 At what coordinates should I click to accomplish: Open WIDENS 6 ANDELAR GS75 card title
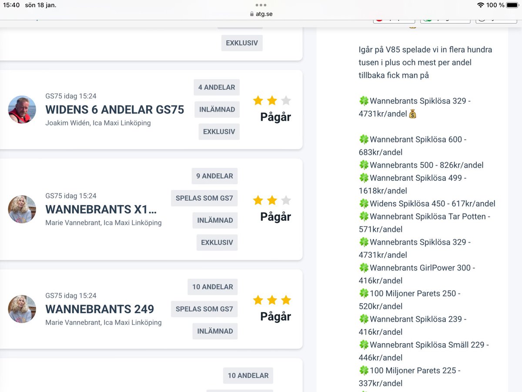click(x=115, y=109)
